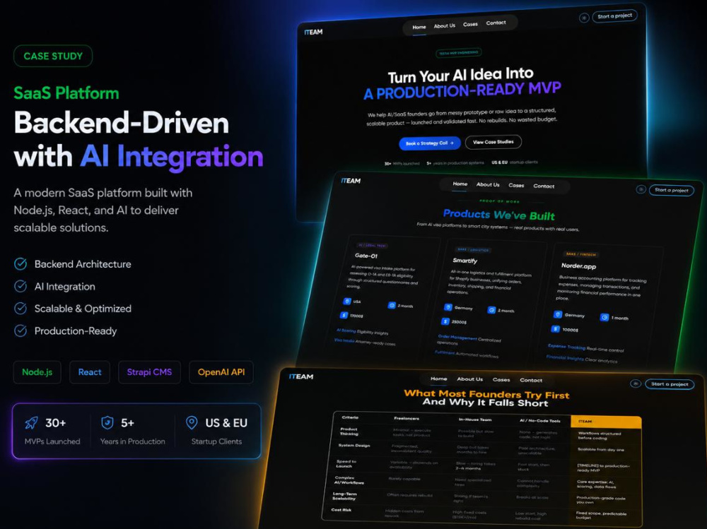Click the Speed to Launch row label

[346, 463]
